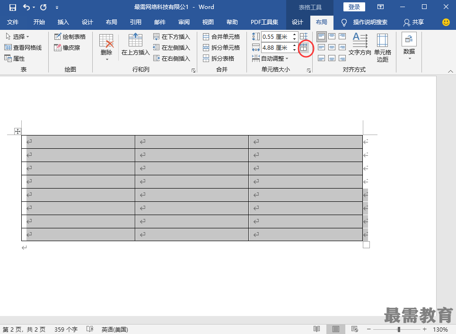Open the 行和列 dialog launcher

[193, 71]
